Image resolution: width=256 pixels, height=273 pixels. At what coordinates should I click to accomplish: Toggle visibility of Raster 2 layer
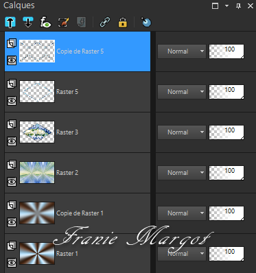coord(12,182)
